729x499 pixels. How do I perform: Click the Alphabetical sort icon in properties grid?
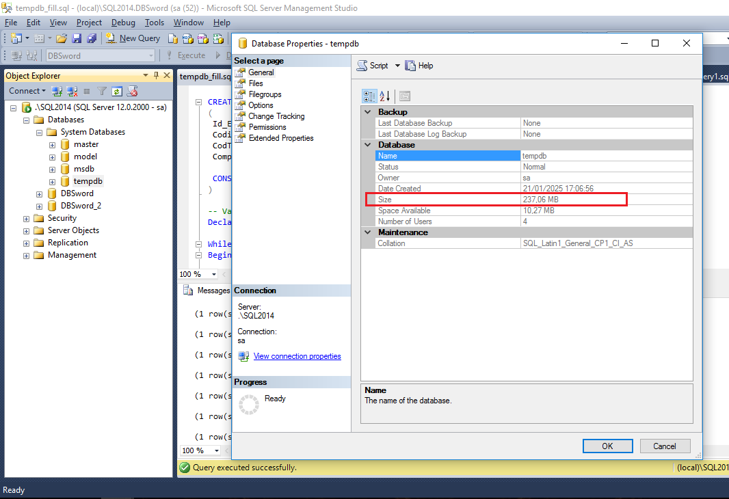click(x=385, y=96)
